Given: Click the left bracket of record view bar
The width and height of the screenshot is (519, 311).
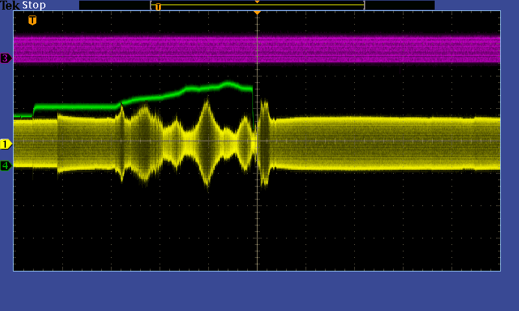Looking at the screenshot, I should point(151,5).
